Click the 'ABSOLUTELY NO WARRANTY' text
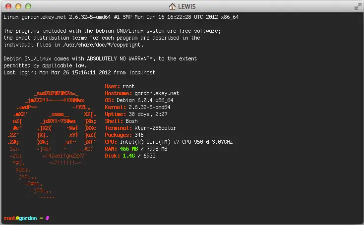Image resolution: width=364 pixels, height=225 pixels. (x=120, y=58)
